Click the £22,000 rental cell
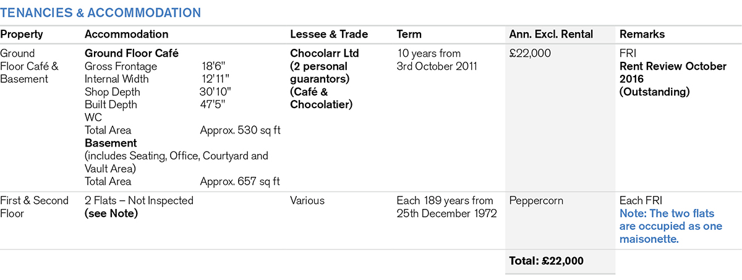 pyautogui.click(x=530, y=53)
